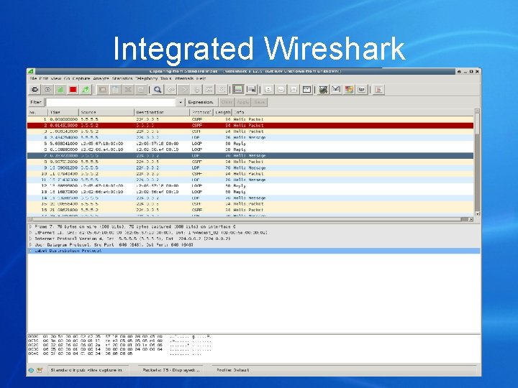Image resolution: width=518 pixels, height=388 pixels.
Task: Select the red-highlighted packet 2 row
Action: 250,125
